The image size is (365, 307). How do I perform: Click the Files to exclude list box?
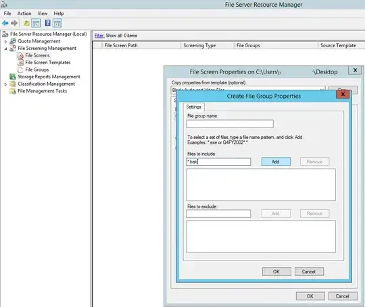click(261, 237)
